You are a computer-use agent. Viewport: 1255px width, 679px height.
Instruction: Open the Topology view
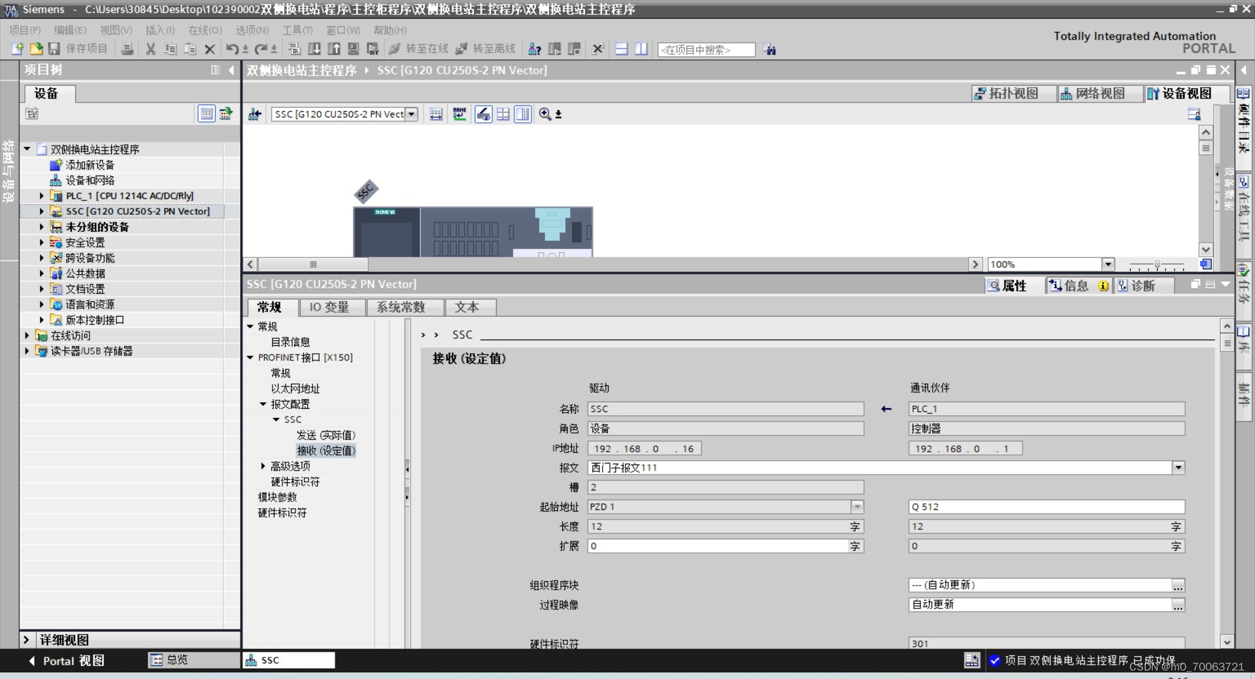[1012, 93]
